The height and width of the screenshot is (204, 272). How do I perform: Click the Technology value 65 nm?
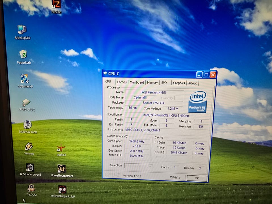click(133, 108)
